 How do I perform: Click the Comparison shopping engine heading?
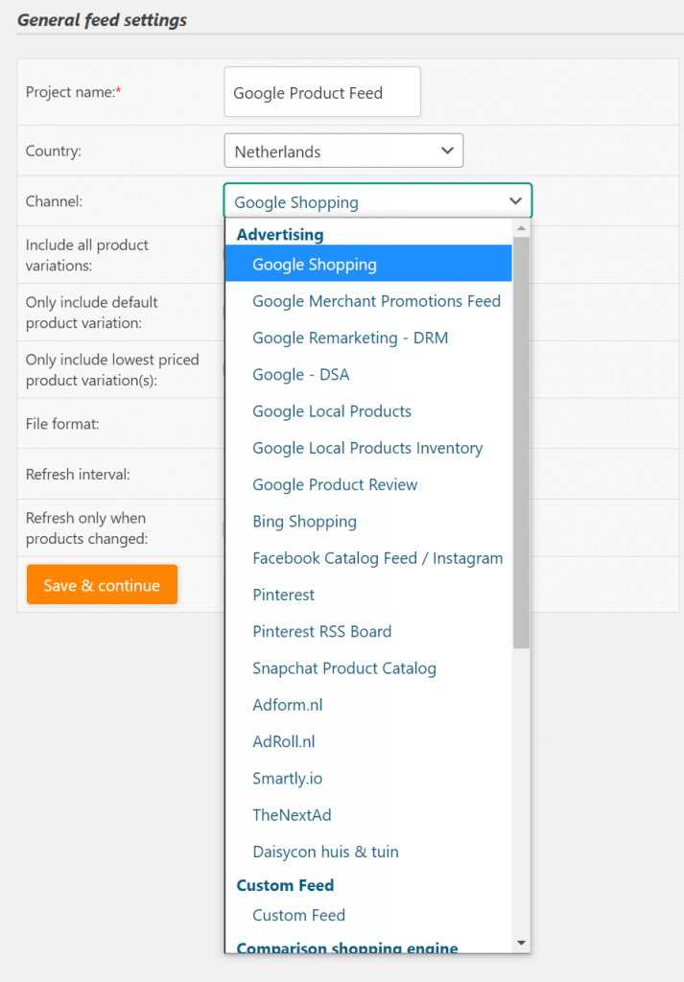point(347,947)
